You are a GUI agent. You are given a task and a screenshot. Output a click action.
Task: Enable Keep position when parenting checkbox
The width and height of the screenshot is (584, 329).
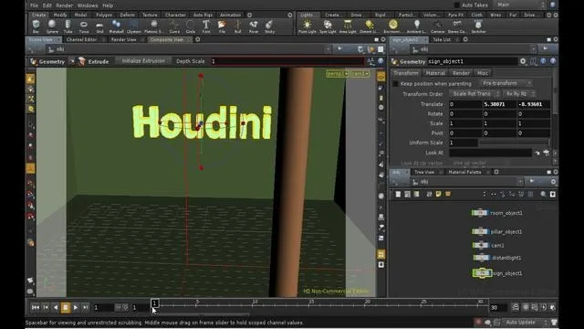(x=395, y=83)
